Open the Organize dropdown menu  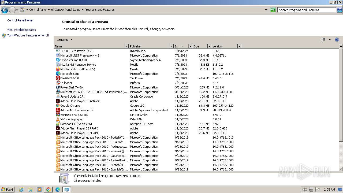pyautogui.click(x=65, y=40)
